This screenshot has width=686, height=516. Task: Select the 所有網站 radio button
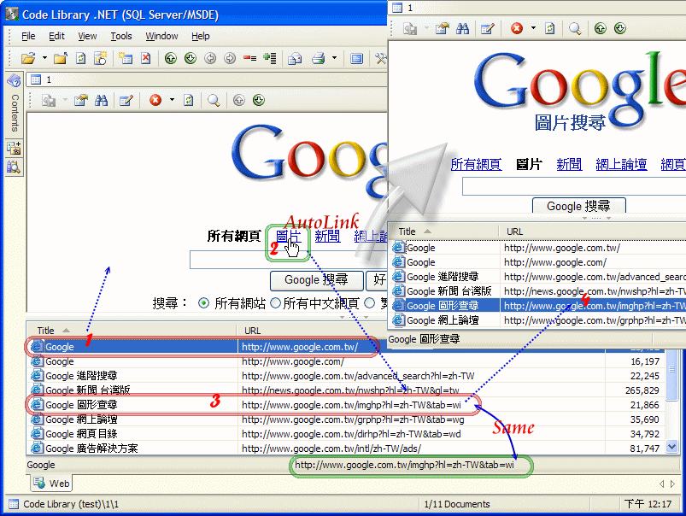203,303
